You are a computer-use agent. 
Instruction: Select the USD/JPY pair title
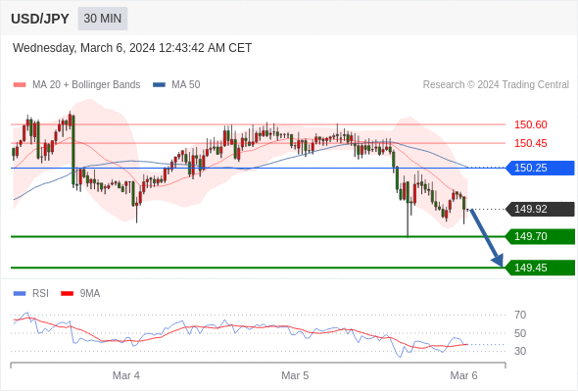click(40, 19)
